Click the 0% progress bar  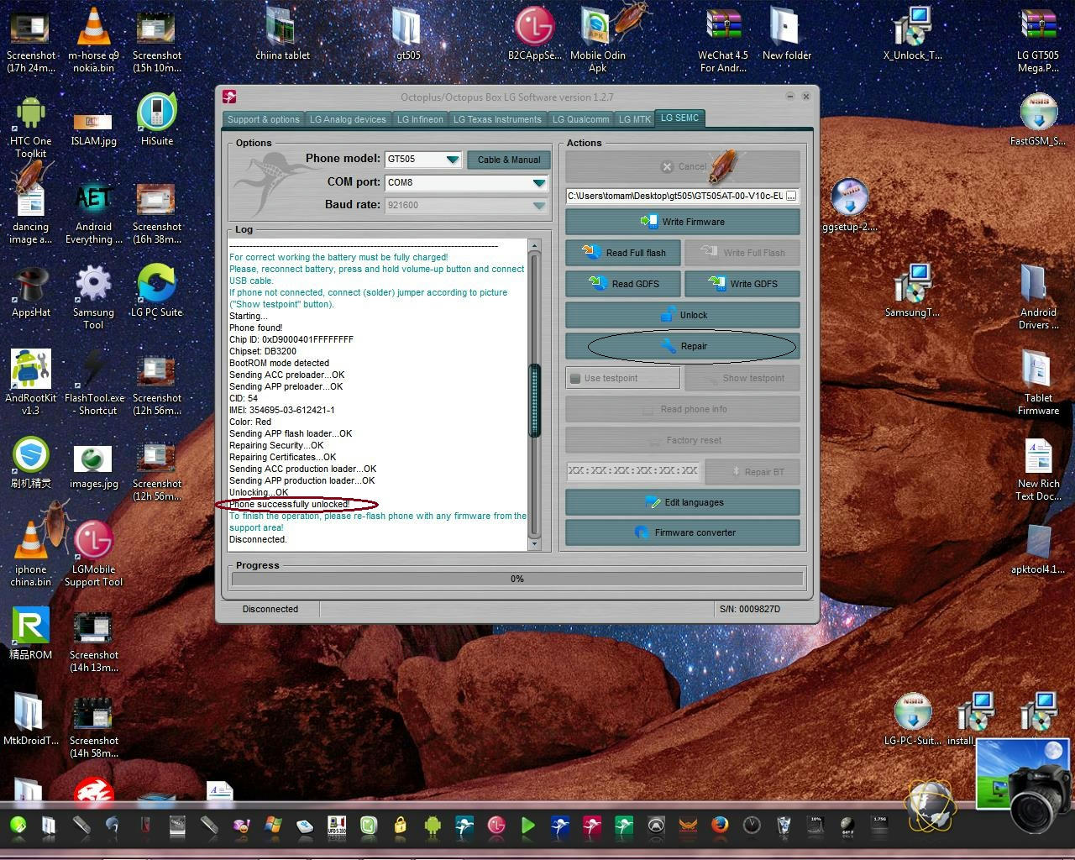(x=517, y=579)
